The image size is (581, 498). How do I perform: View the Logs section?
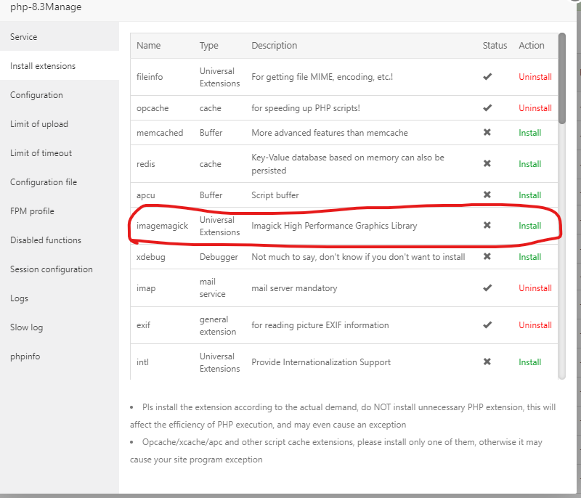pos(60,298)
